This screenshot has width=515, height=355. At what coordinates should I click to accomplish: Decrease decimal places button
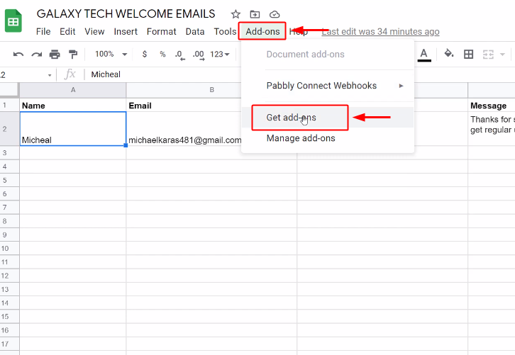[179, 55]
